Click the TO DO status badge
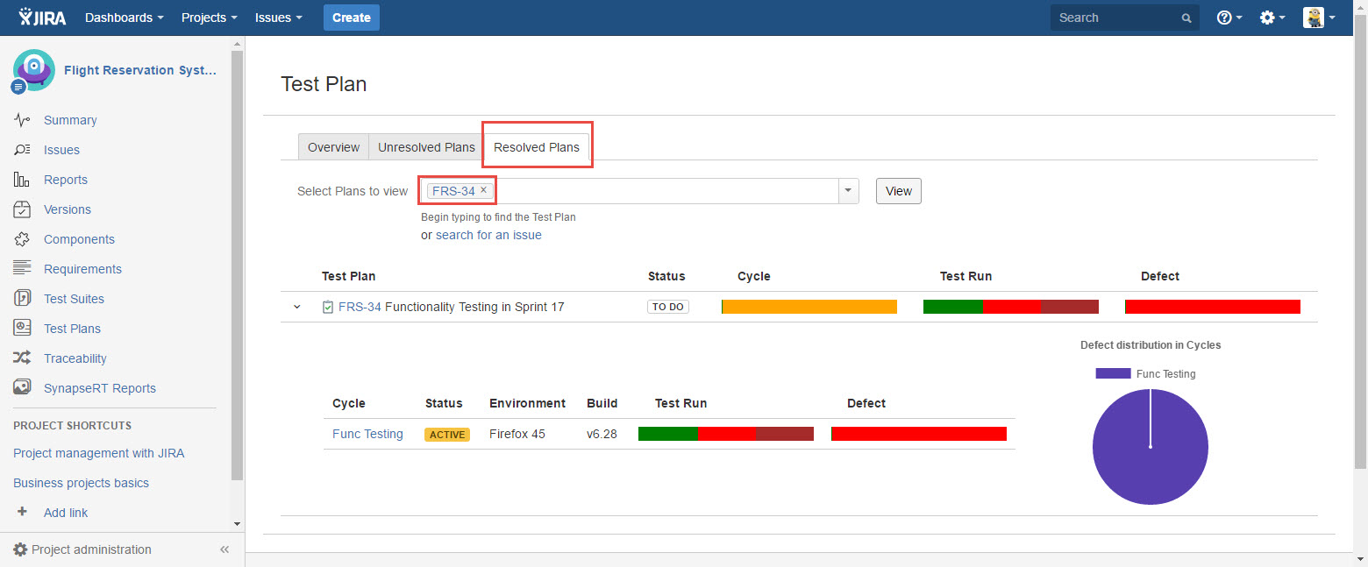 point(668,307)
